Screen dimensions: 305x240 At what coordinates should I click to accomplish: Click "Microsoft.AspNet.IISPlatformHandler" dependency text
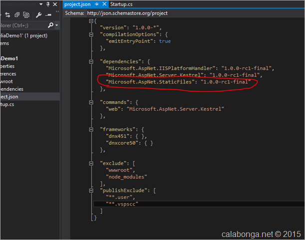coord(160,68)
